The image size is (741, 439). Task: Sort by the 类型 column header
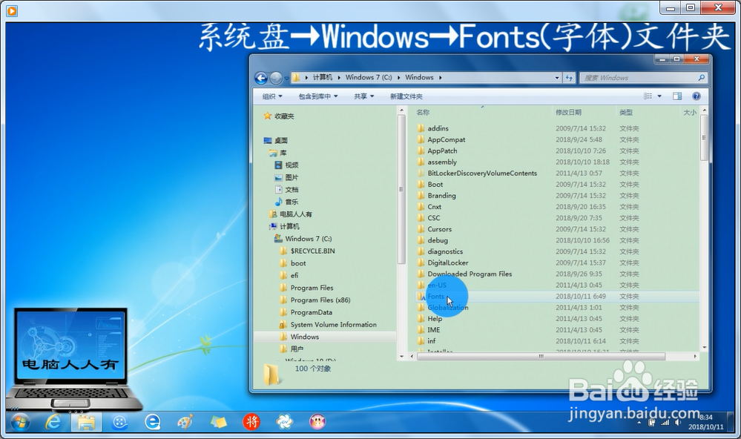[x=626, y=113]
